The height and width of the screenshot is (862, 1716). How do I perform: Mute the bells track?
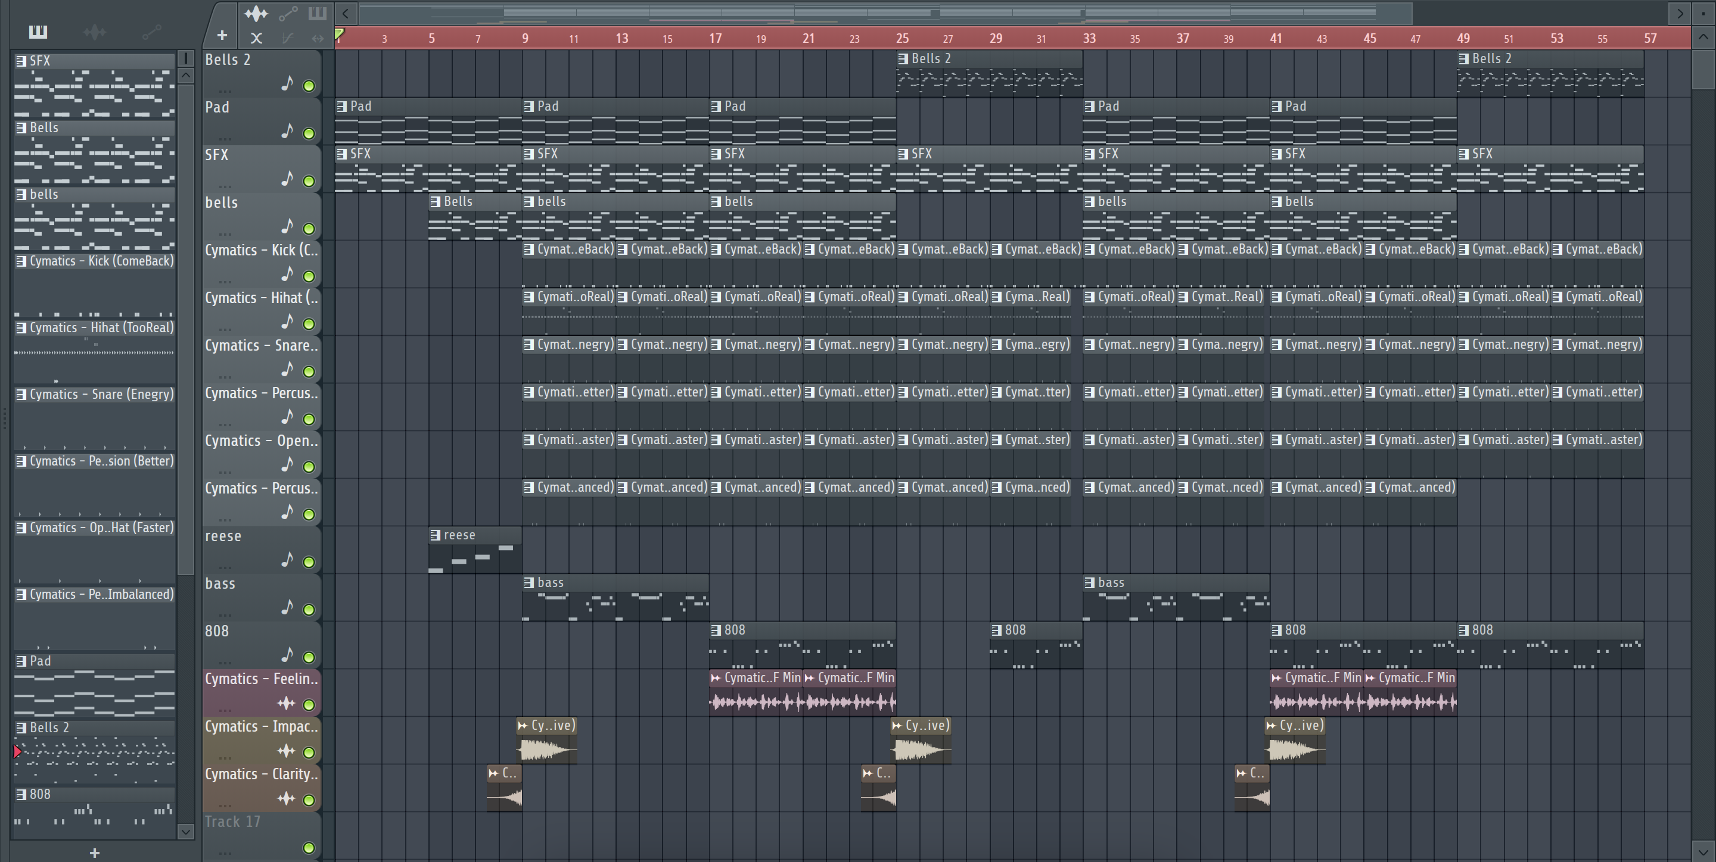tap(309, 229)
